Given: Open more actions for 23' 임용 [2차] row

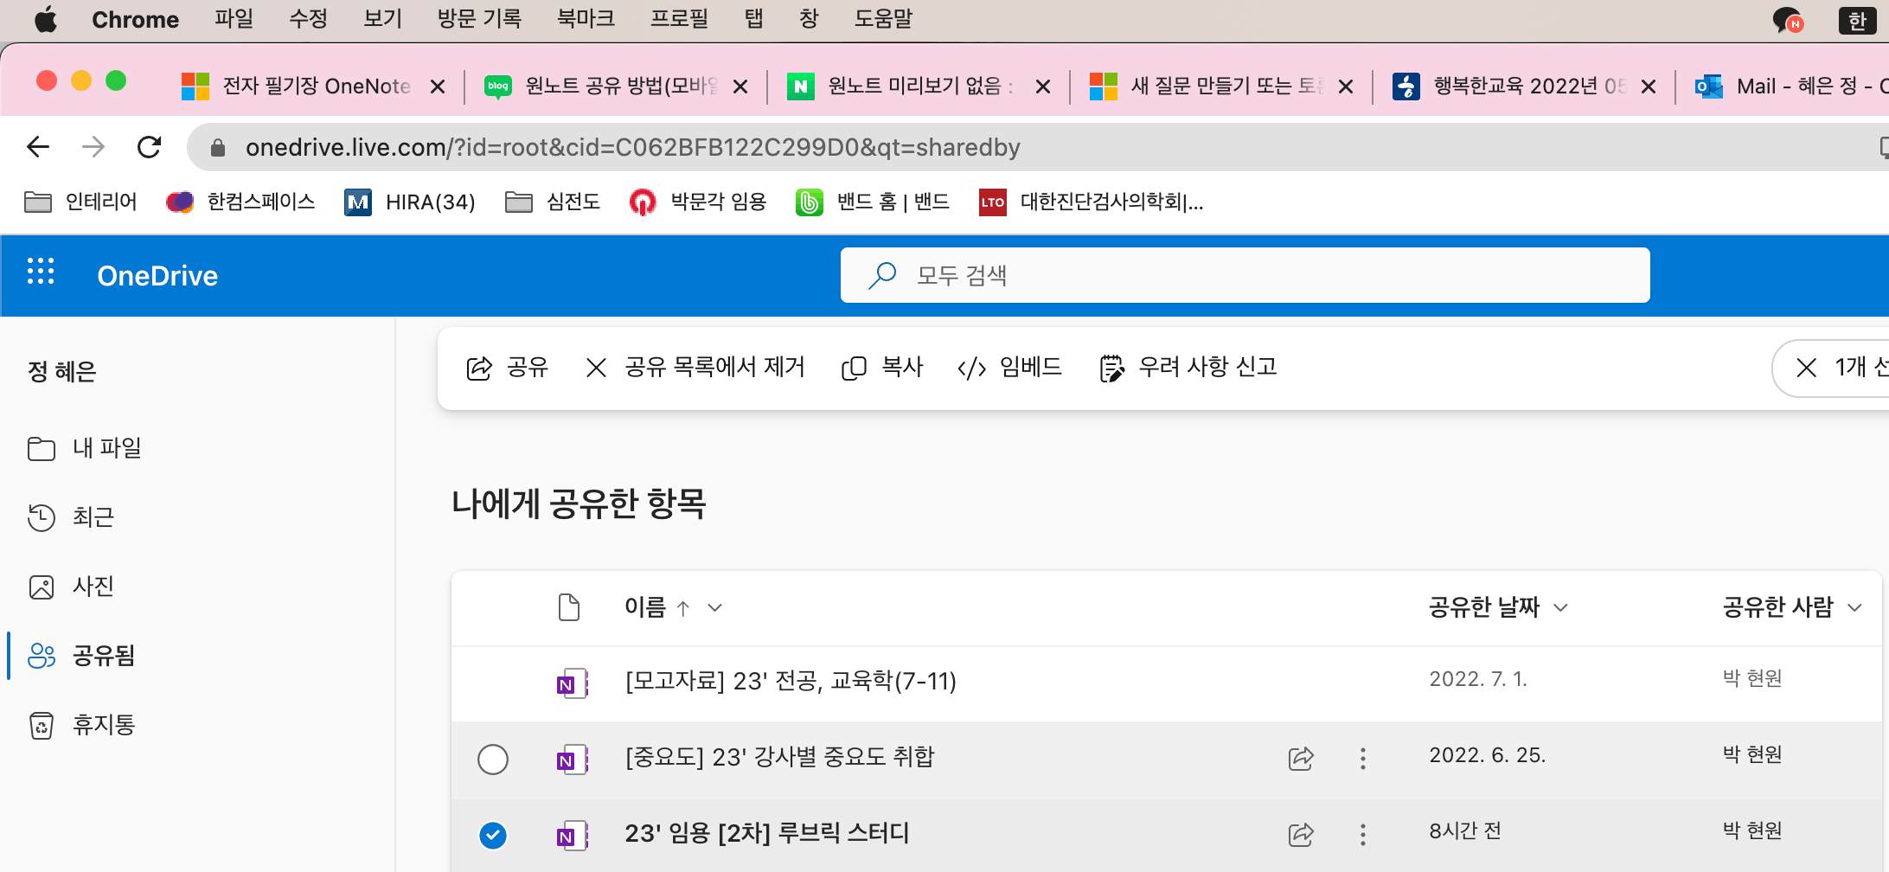Looking at the screenshot, I should pos(1363,835).
